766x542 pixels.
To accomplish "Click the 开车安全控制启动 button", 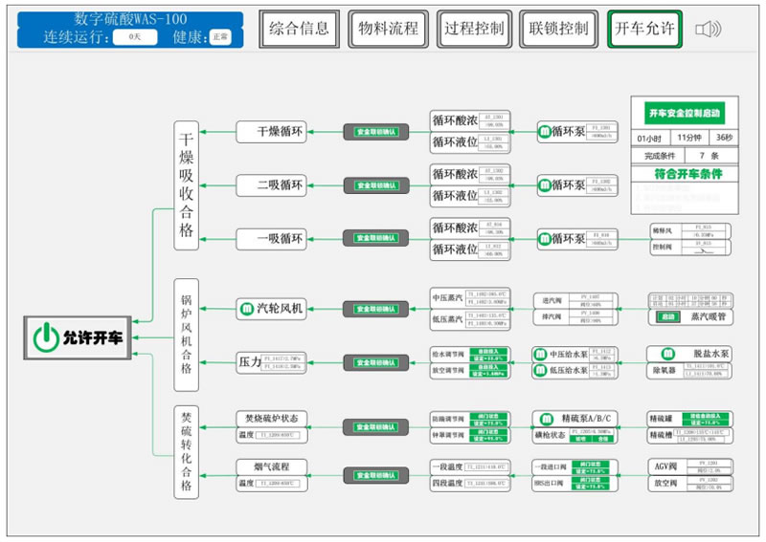I will coord(683,113).
